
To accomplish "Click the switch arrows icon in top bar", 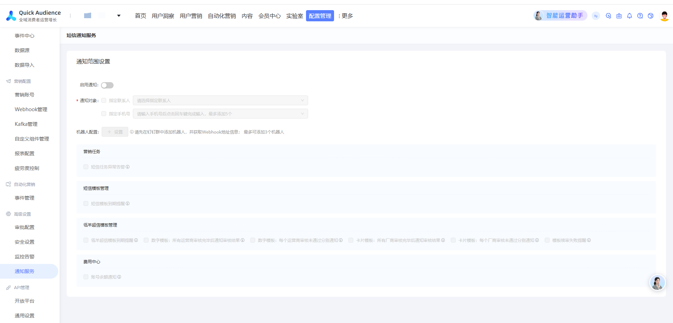I will (x=596, y=16).
